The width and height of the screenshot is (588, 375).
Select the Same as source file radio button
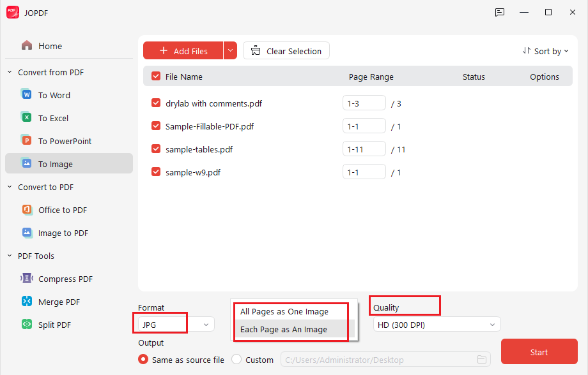pyautogui.click(x=143, y=359)
